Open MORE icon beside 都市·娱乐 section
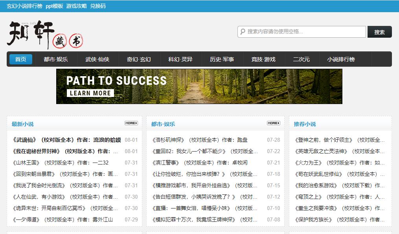Screen dimensions: 399x234 click(x=273, y=123)
